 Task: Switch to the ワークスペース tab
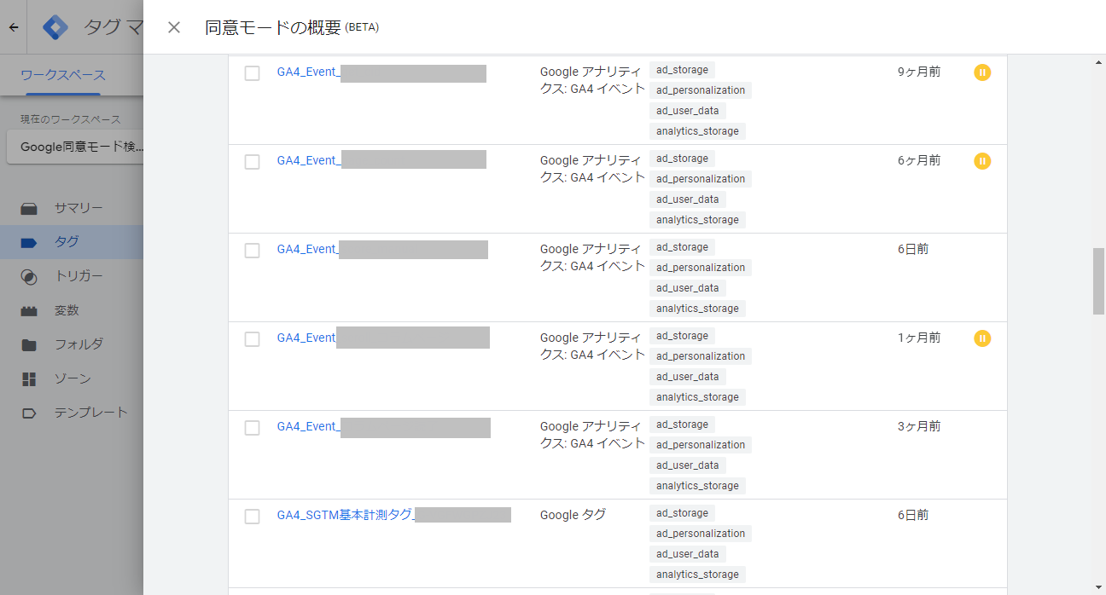tap(63, 75)
